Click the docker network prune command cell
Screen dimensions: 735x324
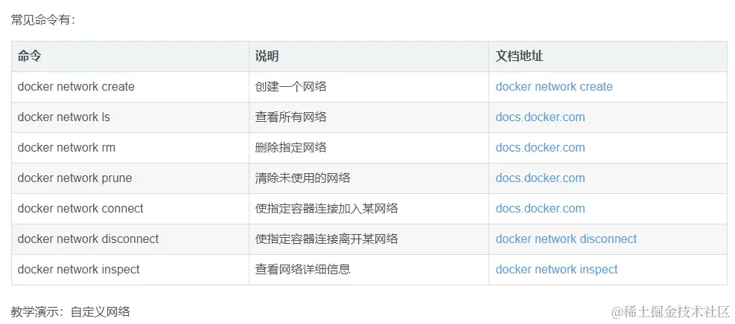point(74,178)
